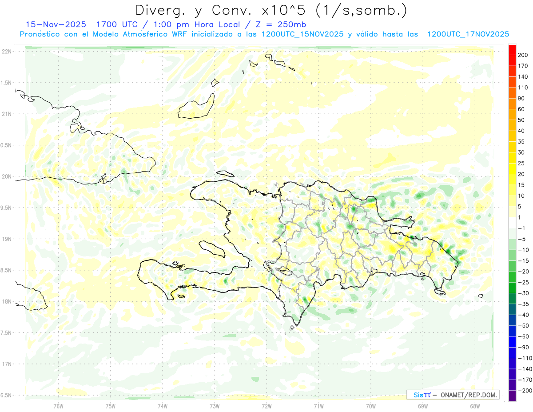The width and height of the screenshot is (533, 412).
Task: Click the "-40" color scale label
Action: (522, 315)
